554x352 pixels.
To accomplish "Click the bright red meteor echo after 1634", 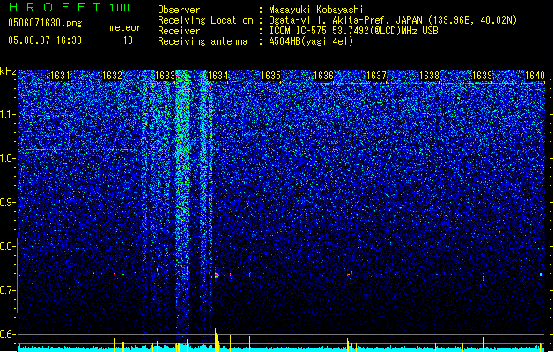I will pyautogui.click(x=217, y=275).
